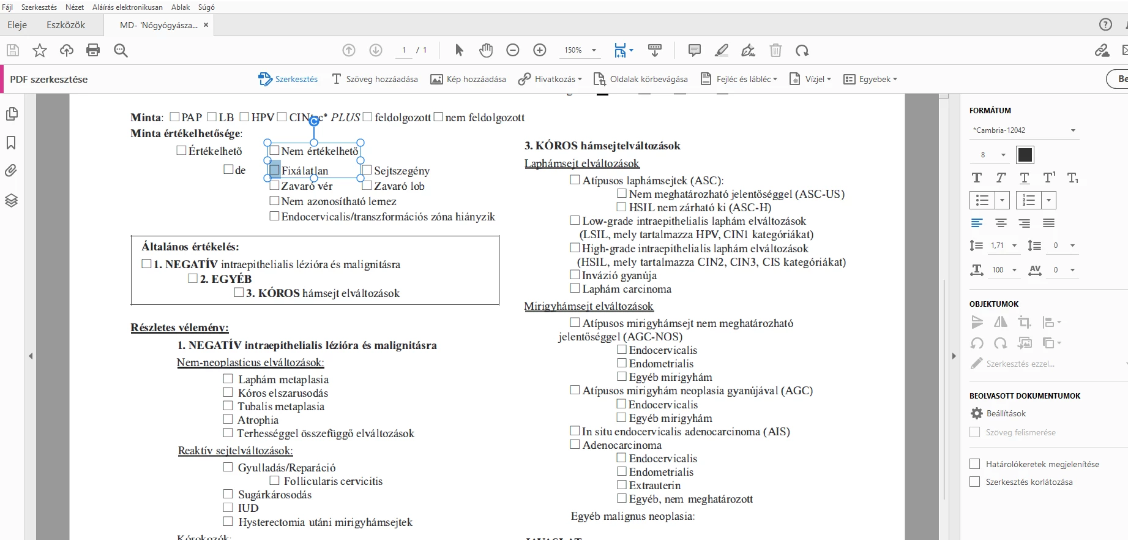Open the find text magnifier icon
The image size is (1128, 540).
(121, 50)
